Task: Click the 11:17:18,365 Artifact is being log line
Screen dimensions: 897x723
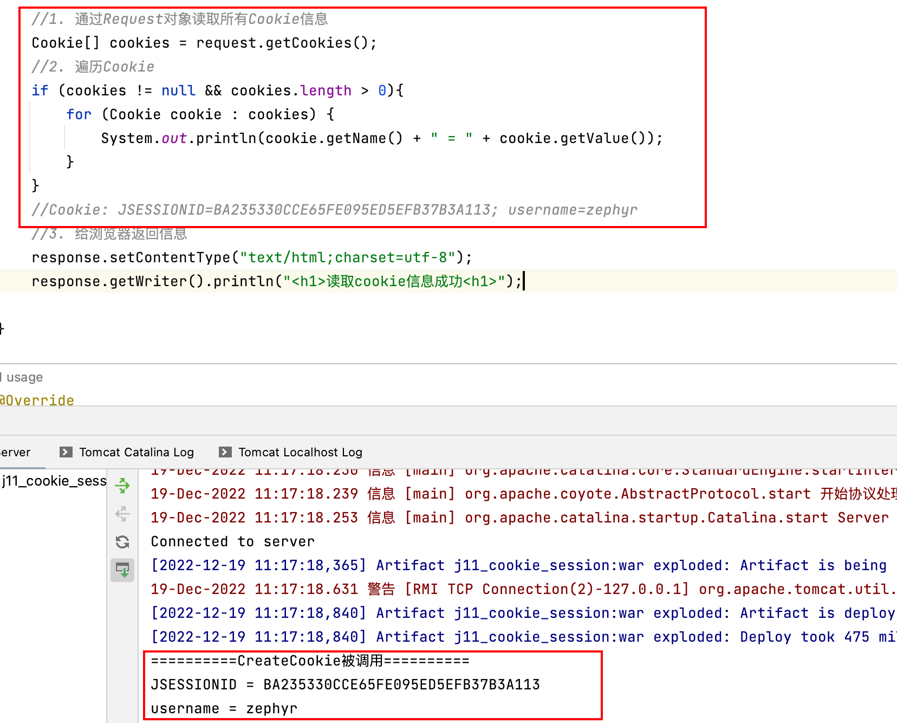Action: tap(519, 565)
